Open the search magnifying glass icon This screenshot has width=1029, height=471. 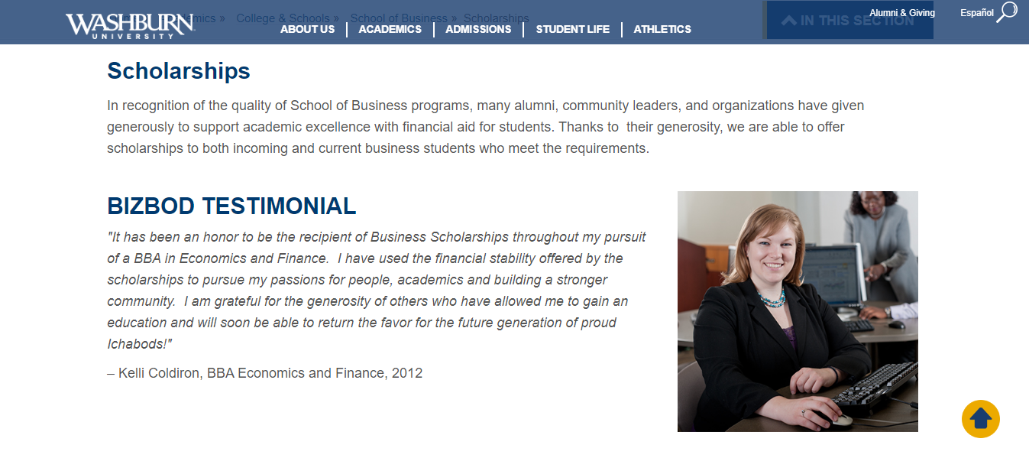pyautogui.click(x=1007, y=11)
